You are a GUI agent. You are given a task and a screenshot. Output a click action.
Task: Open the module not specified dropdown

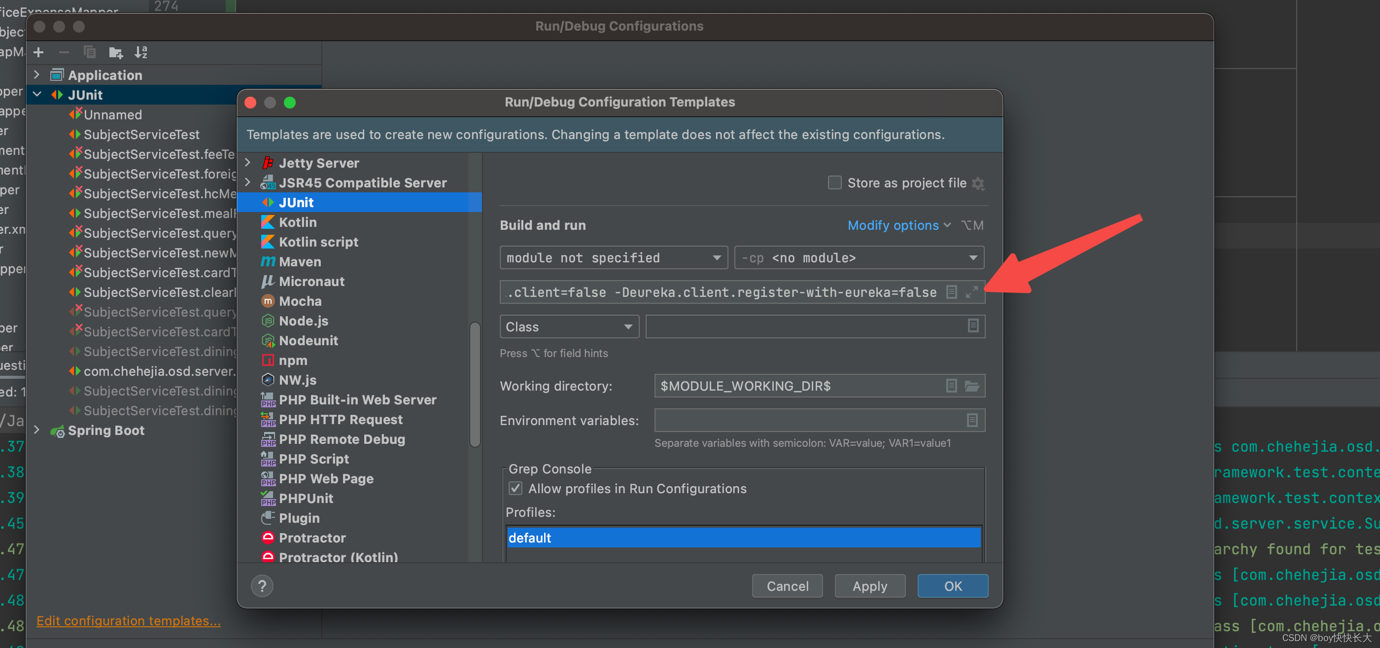pos(614,258)
